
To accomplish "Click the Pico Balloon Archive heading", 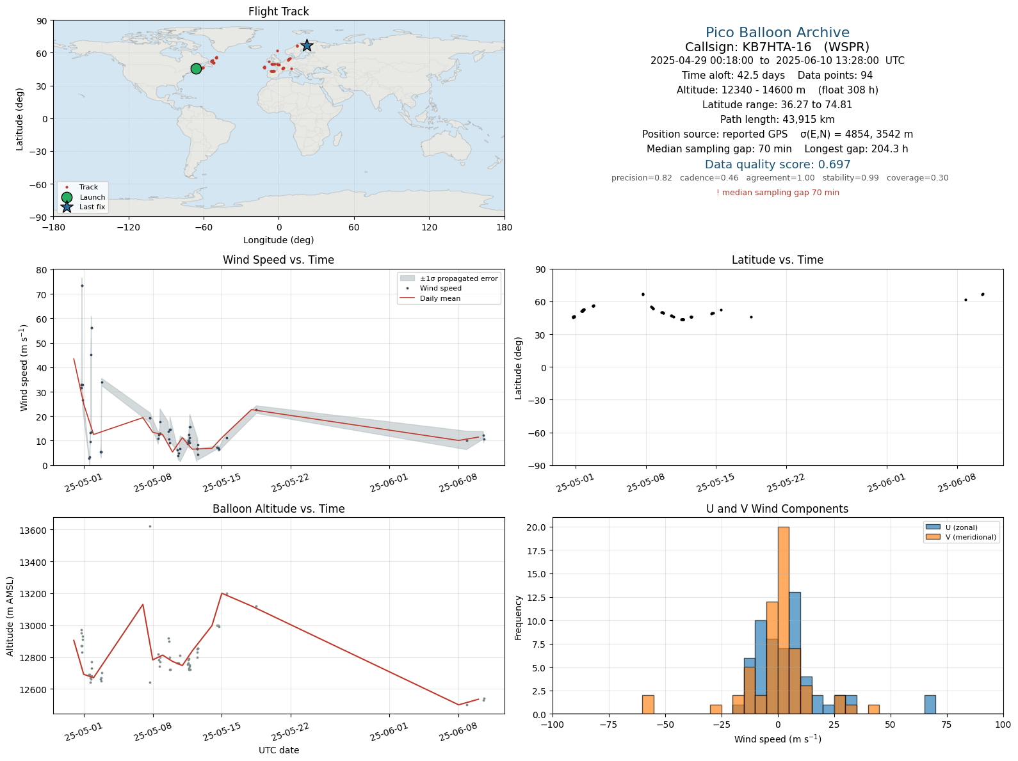I will coord(777,33).
